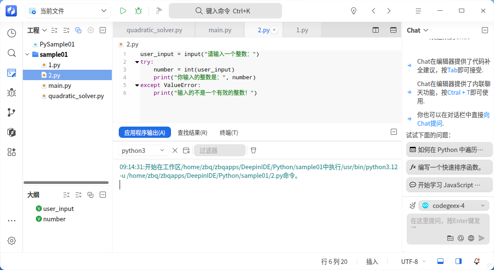This screenshot has width=494, height=270.
Task: Open the search sidebar icon
Action: (x=12, y=53)
